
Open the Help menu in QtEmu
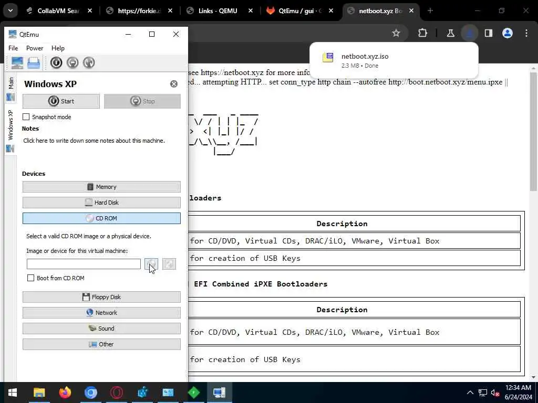(58, 48)
